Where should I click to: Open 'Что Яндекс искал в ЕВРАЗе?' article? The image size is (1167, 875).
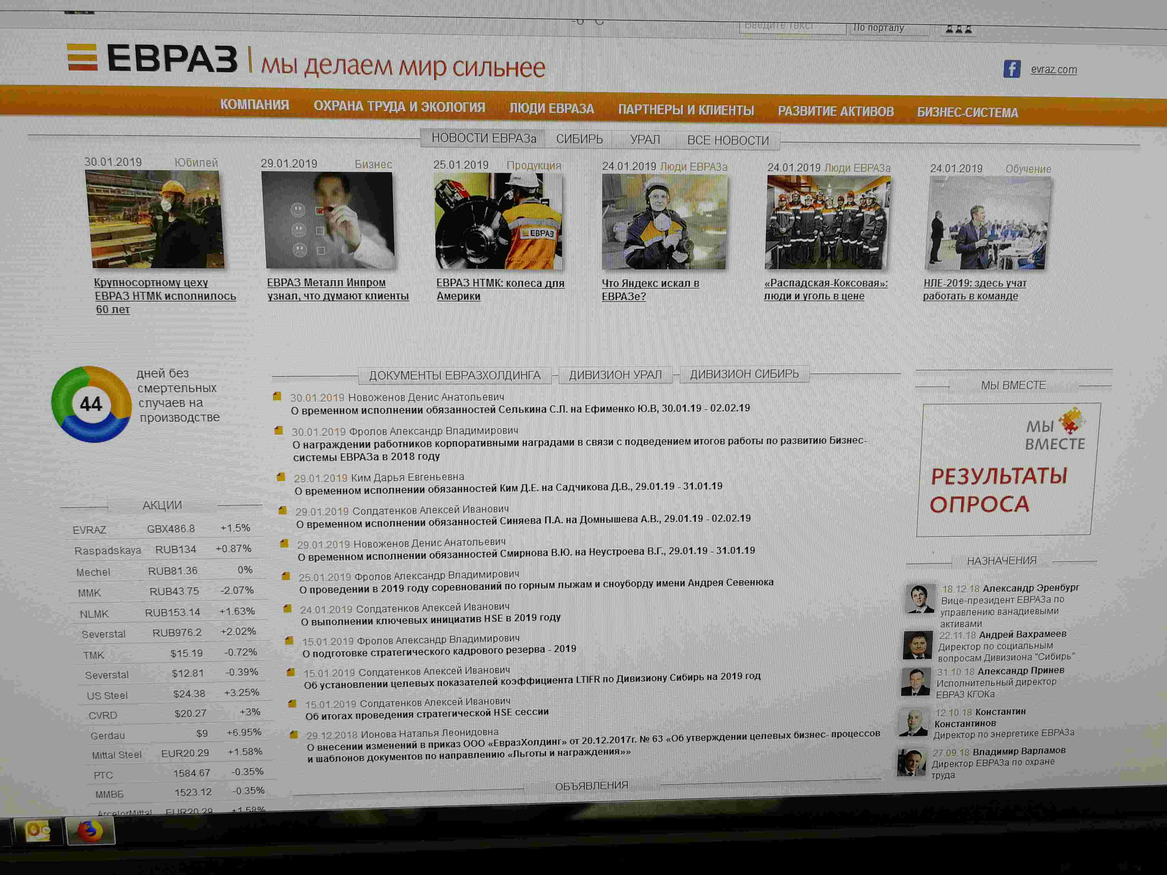pyautogui.click(x=651, y=290)
